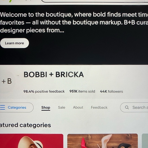The image size is (148, 148).
Task: Click the Learn more button
Action: 15,43
